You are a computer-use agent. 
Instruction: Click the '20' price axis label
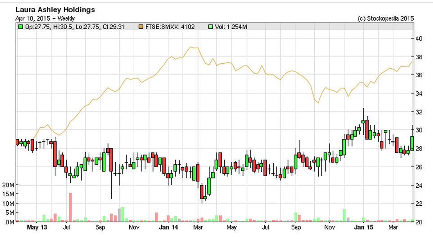[419, 222]
